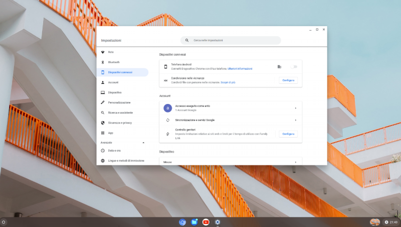Screen dimensions: 401x227
Task: Select Dispositivi connessi in sidebar
Action: coord(123,72)
